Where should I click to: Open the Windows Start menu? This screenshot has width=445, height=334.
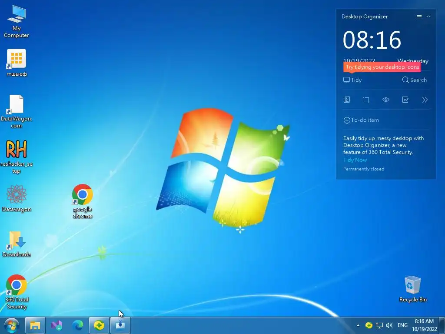[12, 325]
